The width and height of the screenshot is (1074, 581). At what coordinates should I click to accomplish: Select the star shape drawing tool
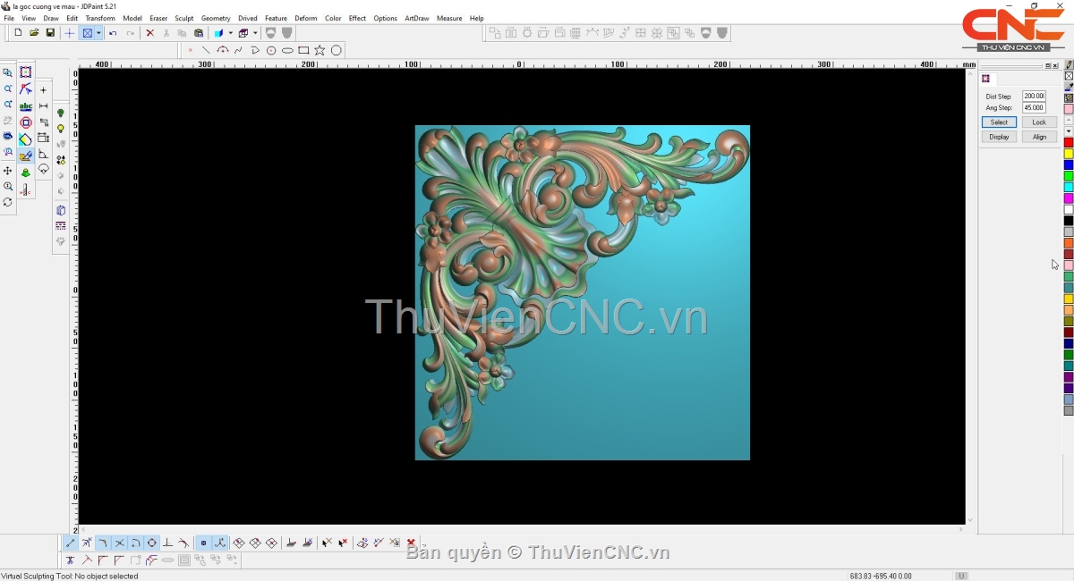(x=320, y=50)
